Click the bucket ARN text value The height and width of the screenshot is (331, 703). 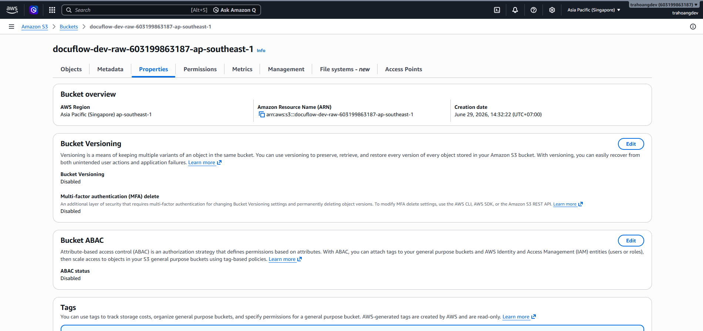[x=340, y=115]
